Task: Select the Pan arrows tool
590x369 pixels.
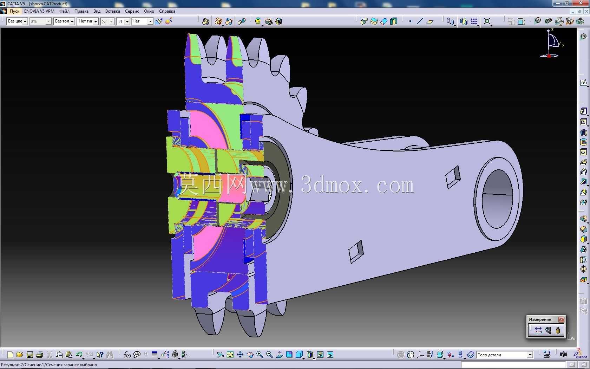Action: coord(240,355)
